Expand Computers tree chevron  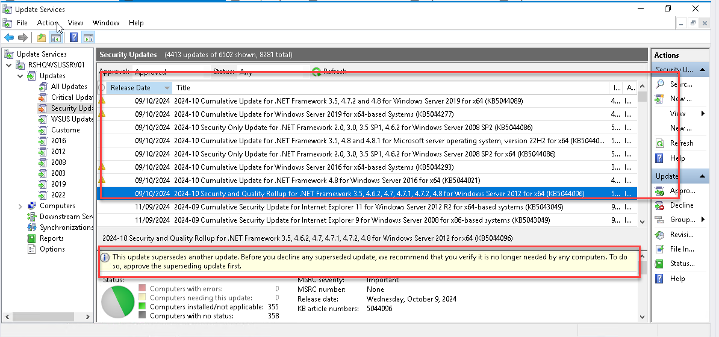coord(20,206)
